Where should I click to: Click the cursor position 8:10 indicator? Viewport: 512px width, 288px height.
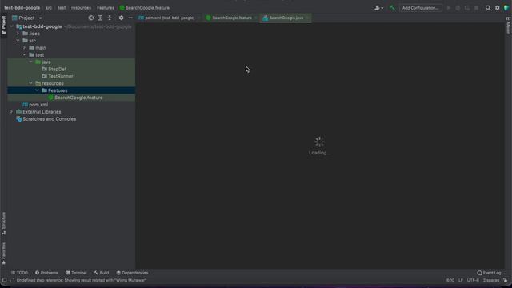tap(450, 280)
